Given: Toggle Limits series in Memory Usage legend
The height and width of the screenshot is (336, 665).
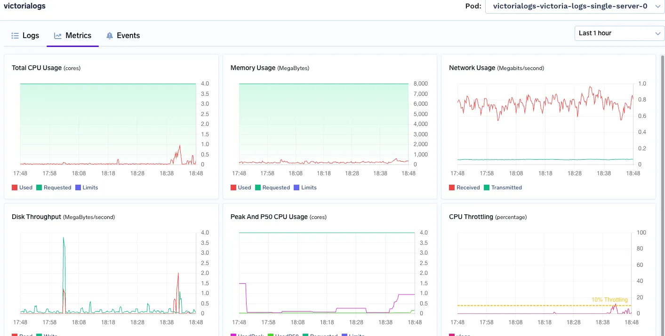Looking at the screenshot, I should pyautogui.click(x=305, y=188).
